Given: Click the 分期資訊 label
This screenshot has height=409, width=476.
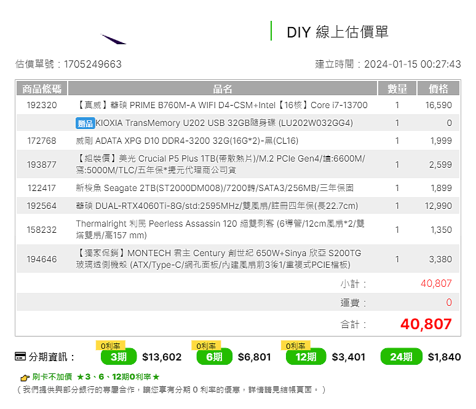Looking at the screenshot, I should point(51,357).
